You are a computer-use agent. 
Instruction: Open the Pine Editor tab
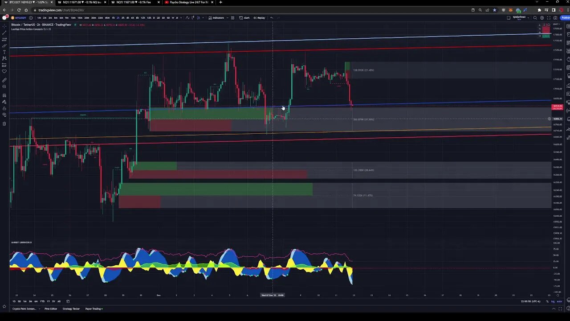tap(51, 309)
